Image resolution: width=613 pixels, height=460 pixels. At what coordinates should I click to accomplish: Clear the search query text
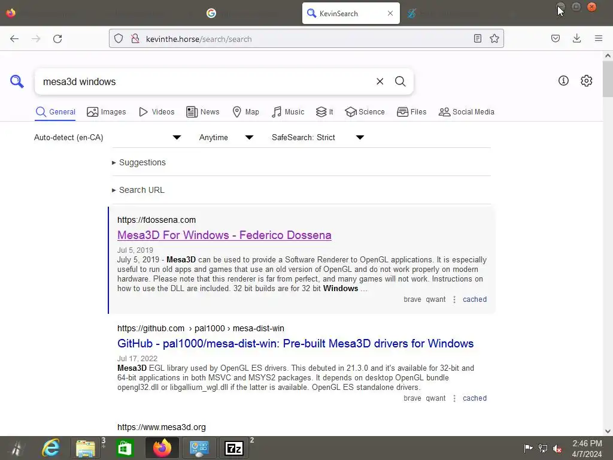coord(380,81)
